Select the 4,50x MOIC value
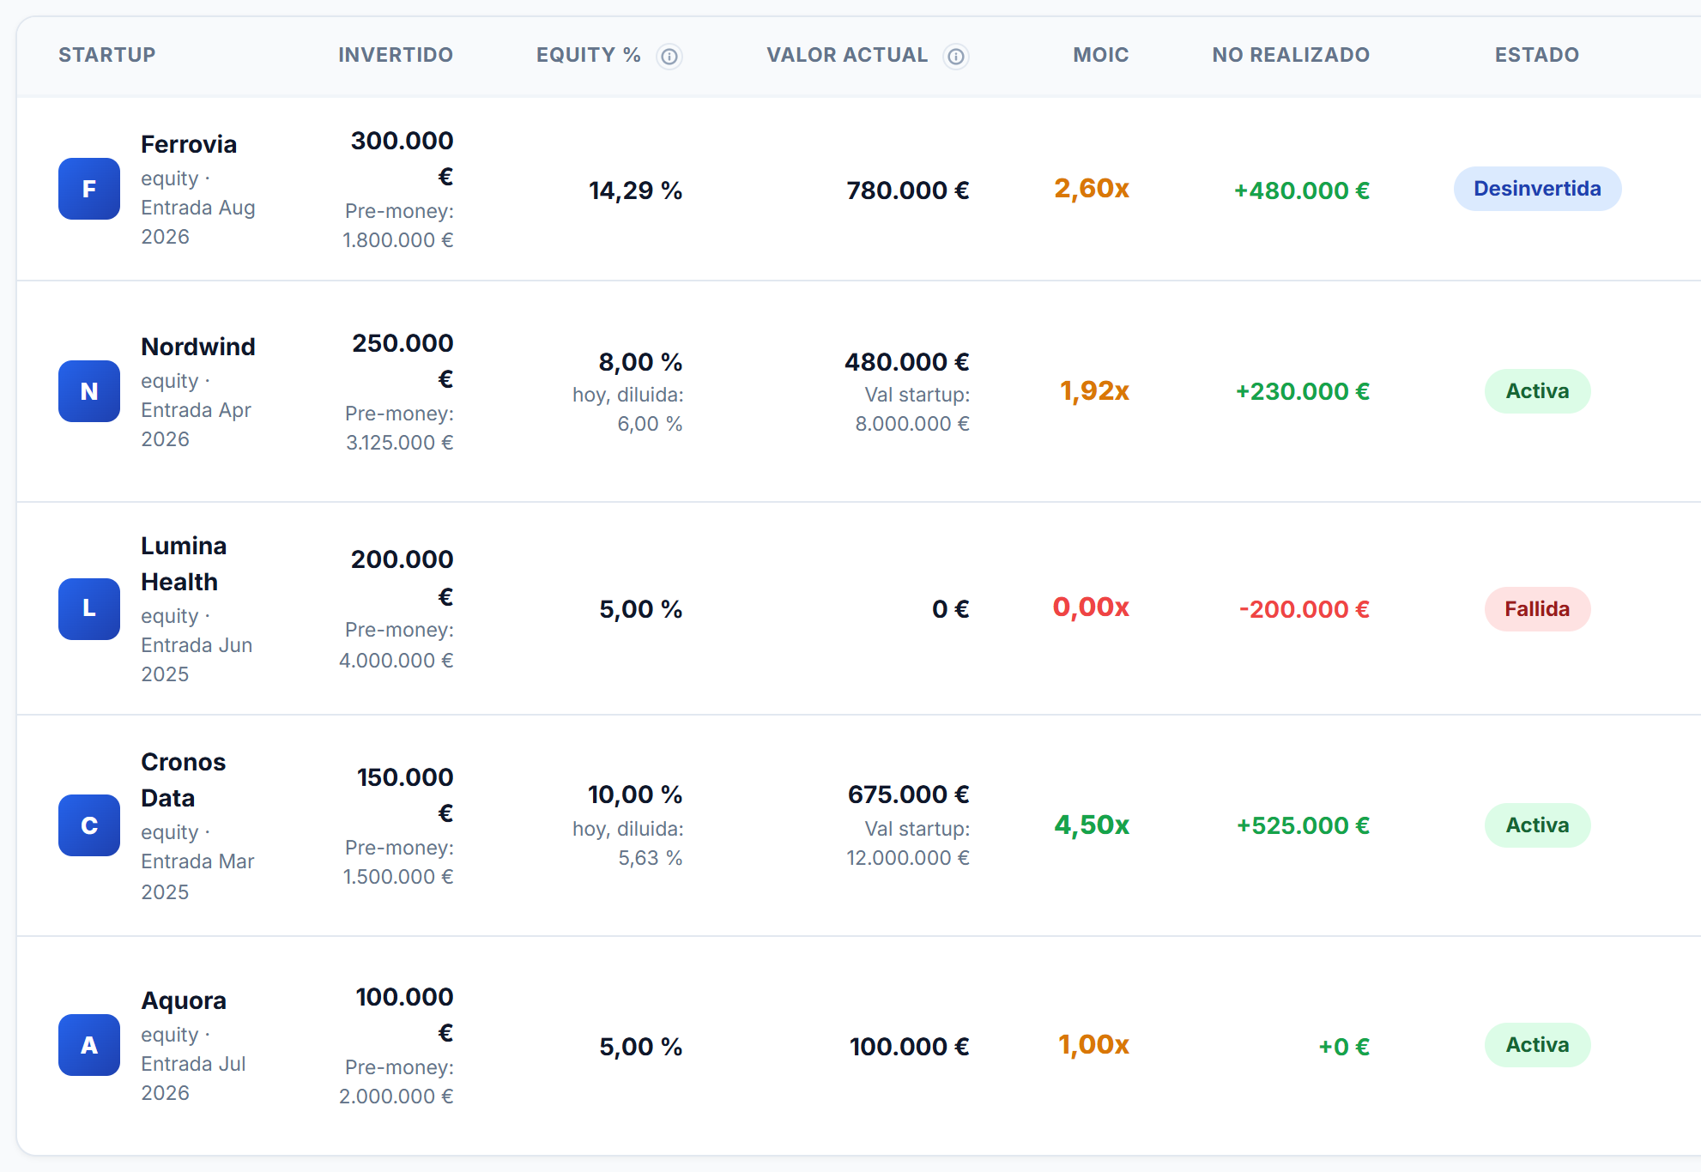Viewport: 1701px width, 1172px height. (x=1092, y=825)
